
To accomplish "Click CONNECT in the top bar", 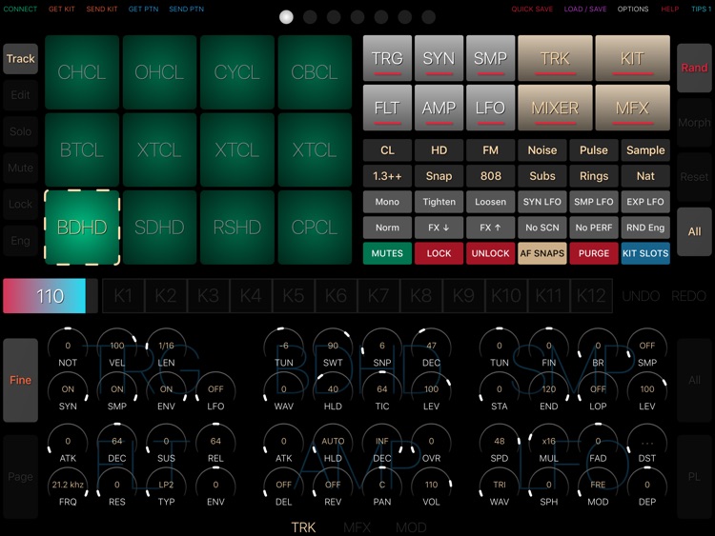I will tap(20, 9).
